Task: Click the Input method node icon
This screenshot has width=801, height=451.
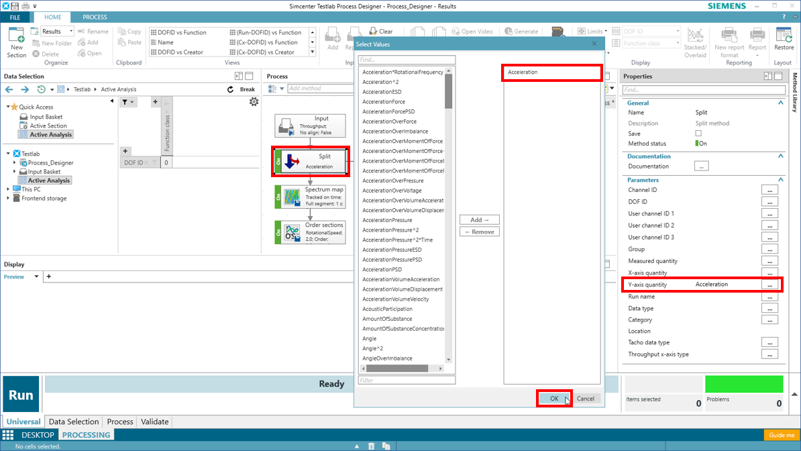Action: click(286, 126)
